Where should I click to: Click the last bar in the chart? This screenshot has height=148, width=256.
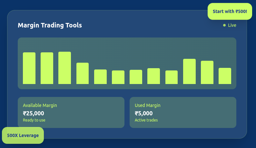click(x=225, y=76)
